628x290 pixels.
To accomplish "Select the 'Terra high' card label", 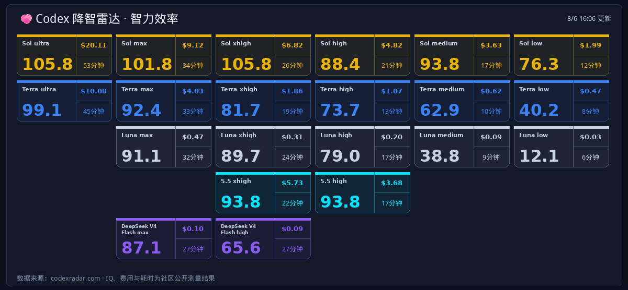I will click(337, 89).
